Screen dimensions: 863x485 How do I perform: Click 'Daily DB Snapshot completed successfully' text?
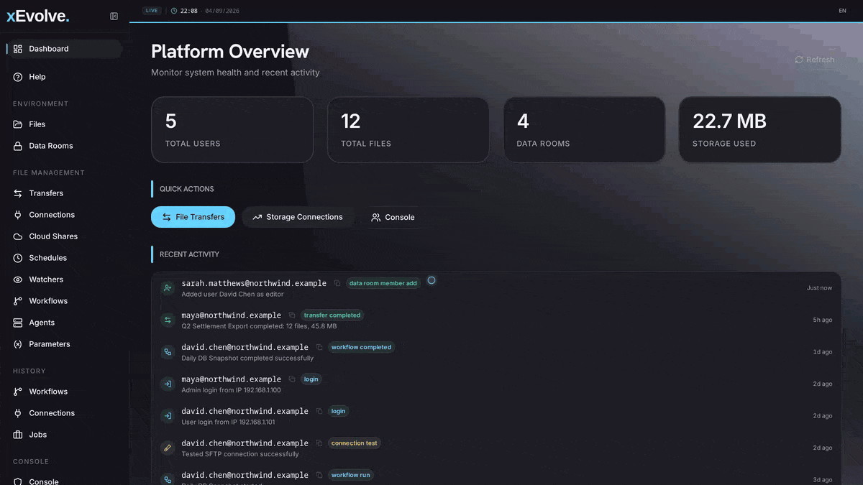[x=247, y=358]
